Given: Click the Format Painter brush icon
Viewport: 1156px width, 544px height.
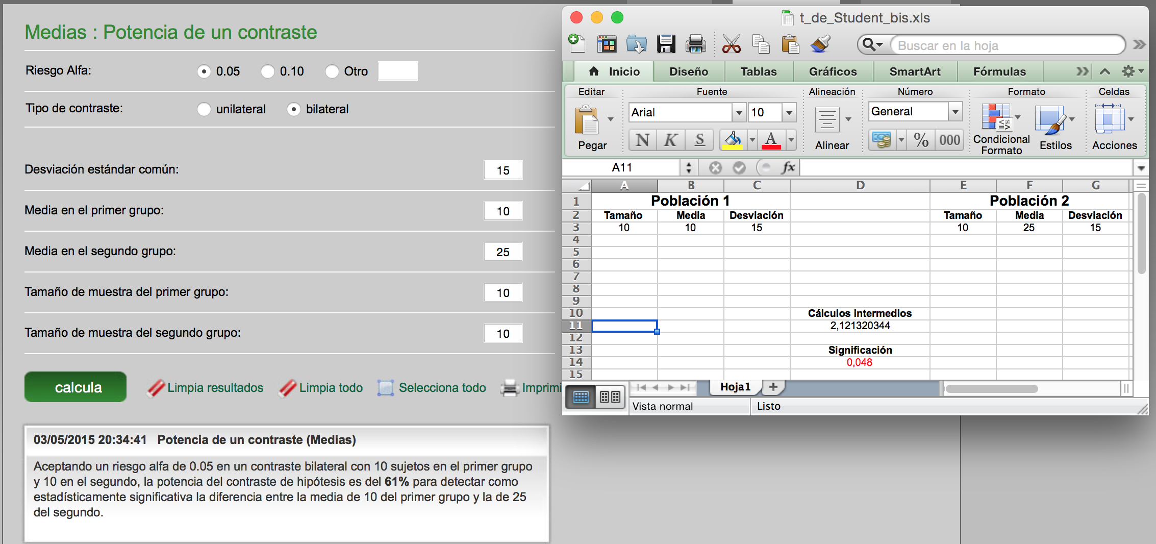Looking at the screenshot, I should pyautogui.click(x=820, y=45).
